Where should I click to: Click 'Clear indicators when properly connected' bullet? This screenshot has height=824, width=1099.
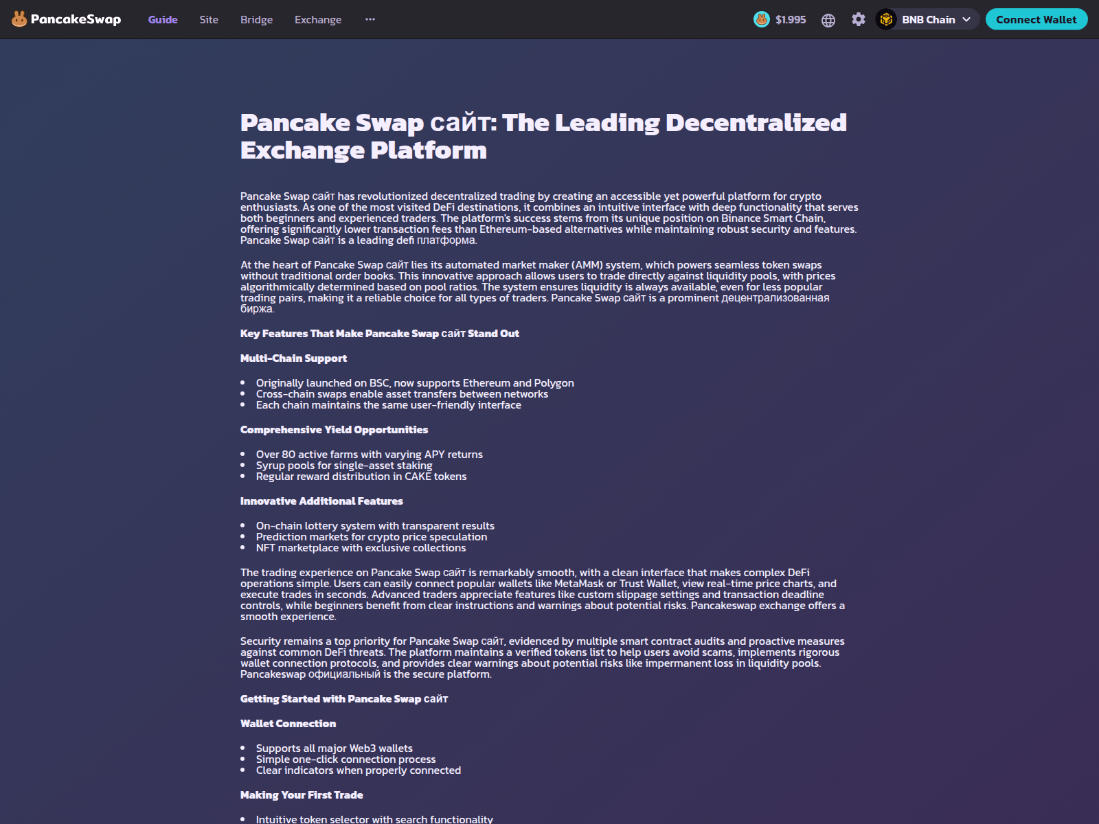(359, 770)
